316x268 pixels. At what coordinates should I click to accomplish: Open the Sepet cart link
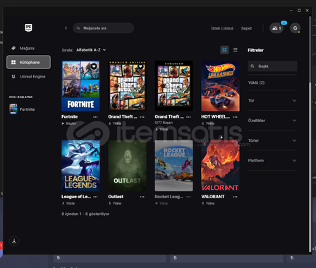246,28
